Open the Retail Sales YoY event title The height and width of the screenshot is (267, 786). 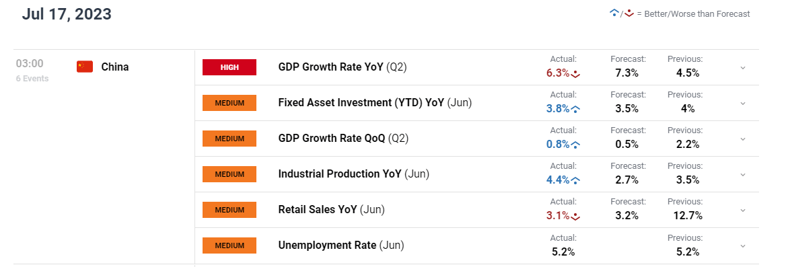pyautogui.click(x=331, y=209)
